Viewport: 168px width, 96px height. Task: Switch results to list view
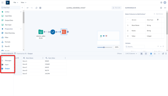pos(155,54)
